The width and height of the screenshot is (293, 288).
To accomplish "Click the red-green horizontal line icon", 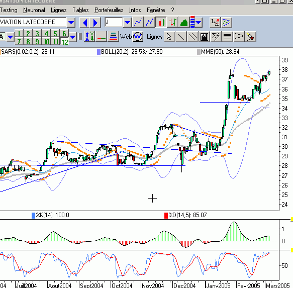I will (x=102, y=37).
